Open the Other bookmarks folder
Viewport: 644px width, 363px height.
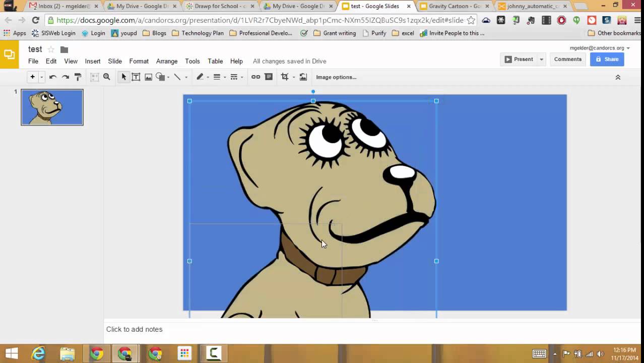[x=615, y=33]
